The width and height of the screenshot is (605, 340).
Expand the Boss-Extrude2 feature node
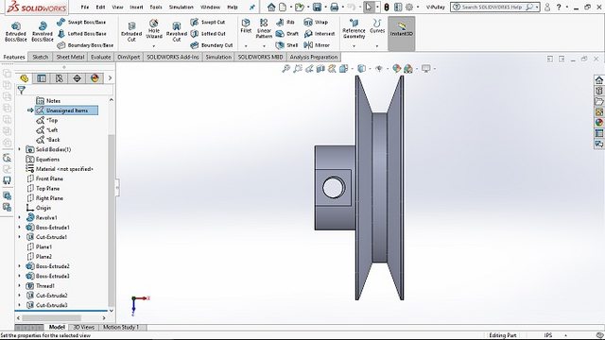[19, 266]
